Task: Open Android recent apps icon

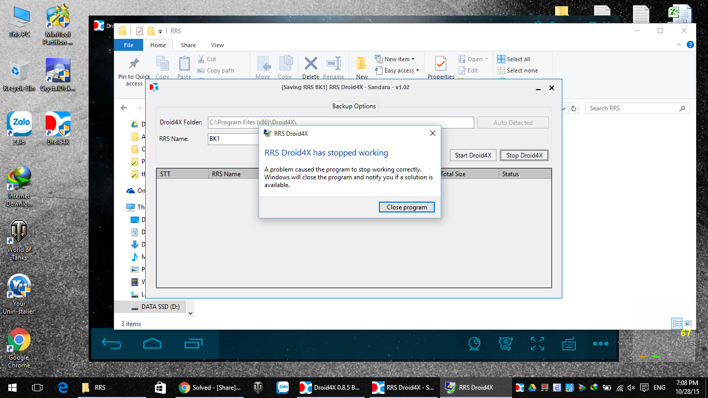Action: pyautogui.click(x=194, y=344)
